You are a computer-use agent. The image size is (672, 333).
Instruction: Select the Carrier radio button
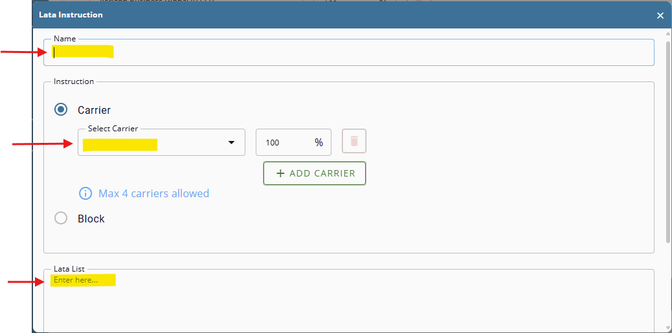tap(61, 110)
